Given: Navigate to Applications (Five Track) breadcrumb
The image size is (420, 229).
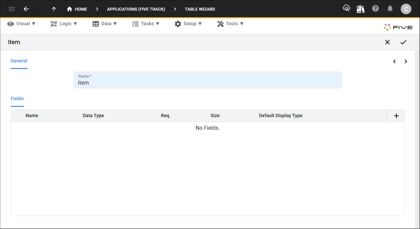Looking at the screenshot, I should click(x=136, y=9).
